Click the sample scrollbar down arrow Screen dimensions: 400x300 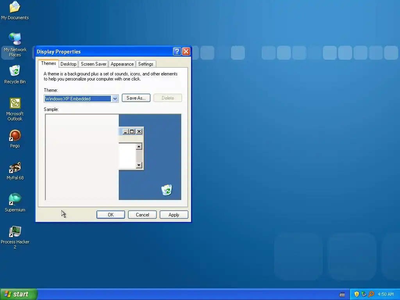point(139,165)
